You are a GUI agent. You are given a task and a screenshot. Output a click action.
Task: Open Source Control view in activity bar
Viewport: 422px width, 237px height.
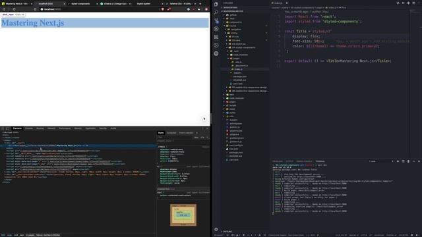coord(216,20)
